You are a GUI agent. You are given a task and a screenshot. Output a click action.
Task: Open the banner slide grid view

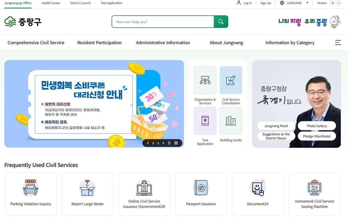coord(176,143)
